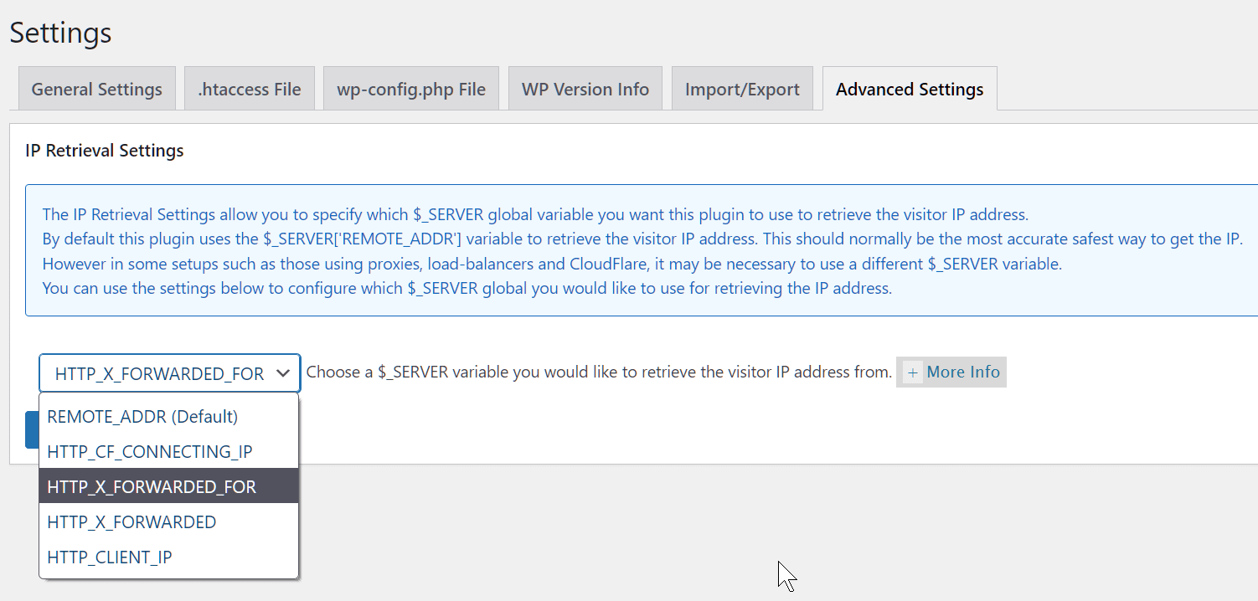
Task: Click the combo box showing HTTP_X_FORWARDED_FOR
Action: 169,372
